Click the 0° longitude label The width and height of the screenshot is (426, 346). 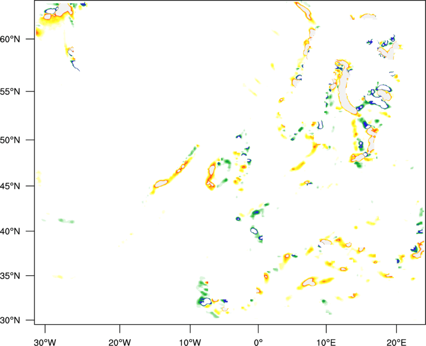[258, 342]
